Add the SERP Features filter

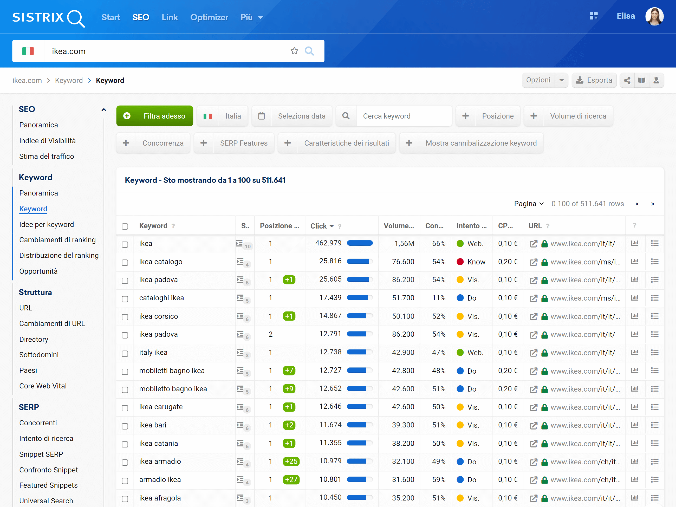[234, 143]
